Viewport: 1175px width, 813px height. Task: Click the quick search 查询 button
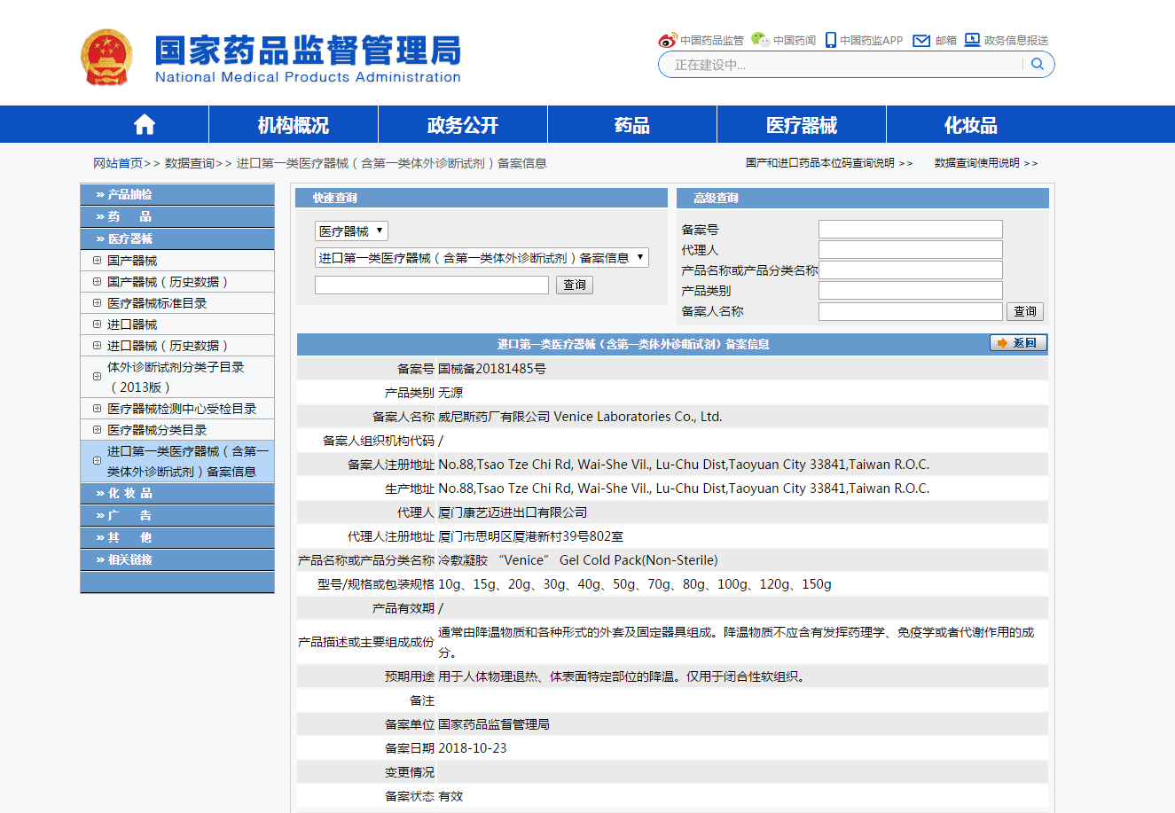[575, 285]
